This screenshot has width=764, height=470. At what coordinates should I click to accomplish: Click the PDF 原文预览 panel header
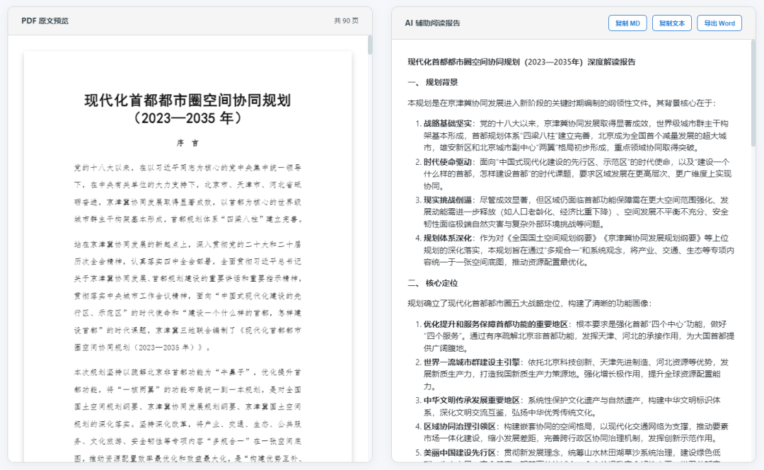pyautogui.click(x=45, y=21)
